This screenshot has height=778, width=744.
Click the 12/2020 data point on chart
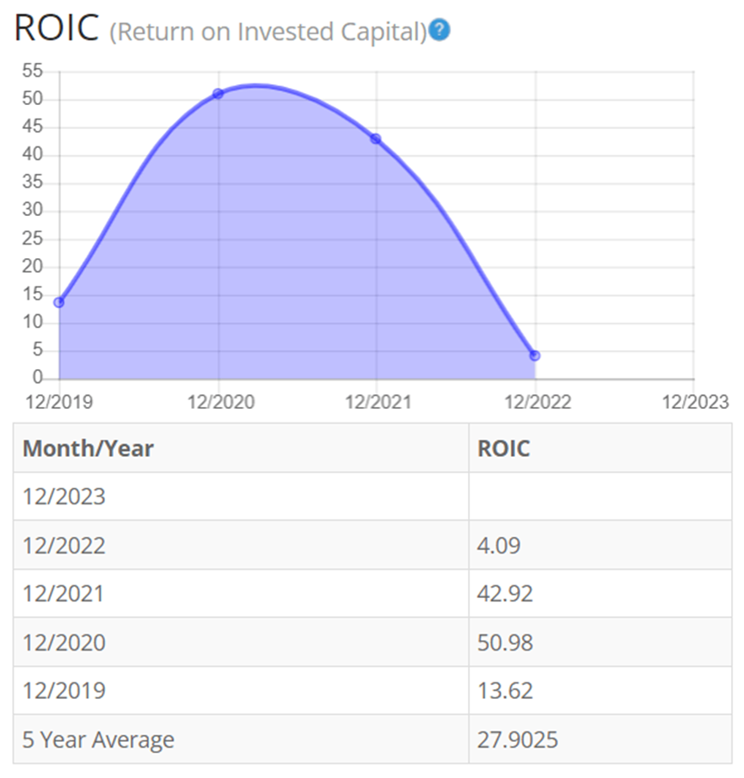218,94
